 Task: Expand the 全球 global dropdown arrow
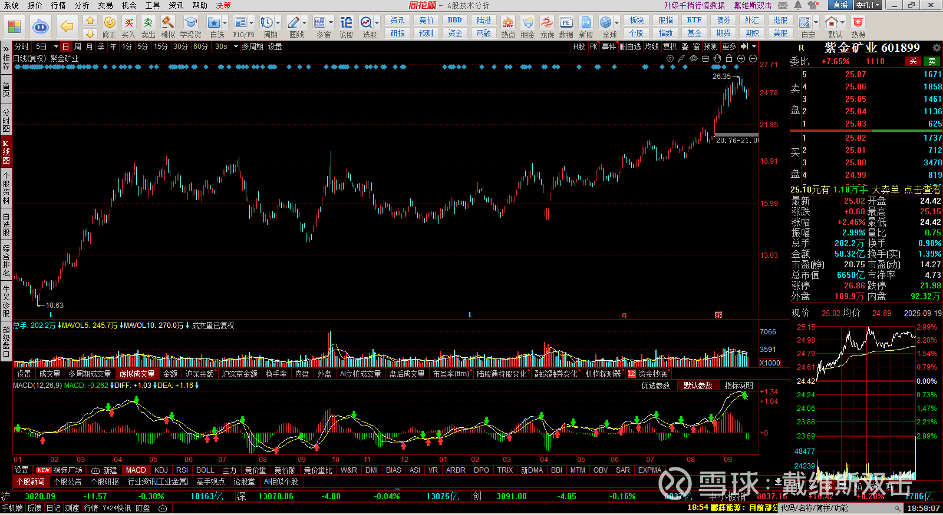click(616, 23)
